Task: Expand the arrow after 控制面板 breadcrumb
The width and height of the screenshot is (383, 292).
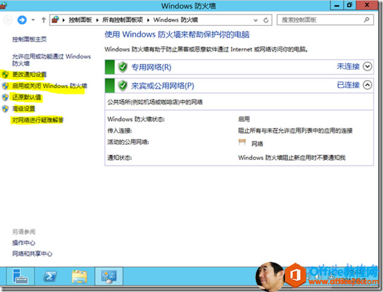Action: point(97,20)
